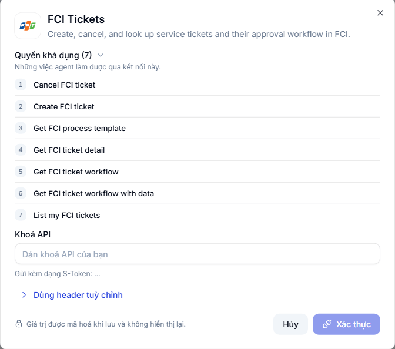Close the FCI Tickets dialog
Image resolution: width=395 pixels, height=349 pixels.
click(x=380, y=13)
